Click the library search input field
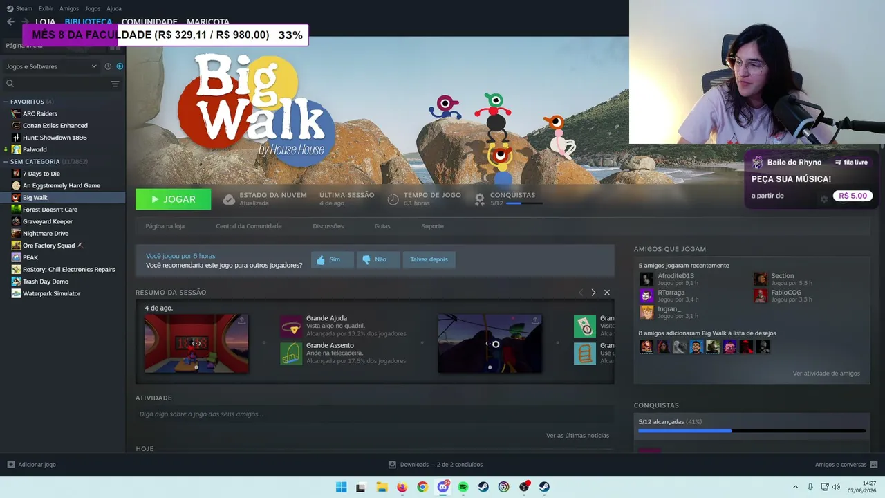The height and width of the screenshot is (498, 885). coord(62,84)
